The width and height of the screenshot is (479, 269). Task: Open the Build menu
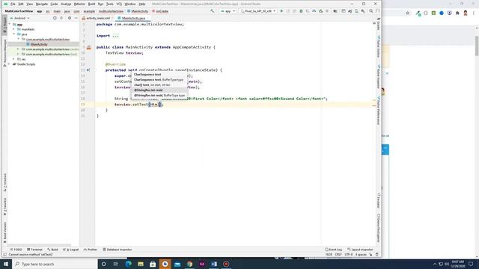coord(91,4)
